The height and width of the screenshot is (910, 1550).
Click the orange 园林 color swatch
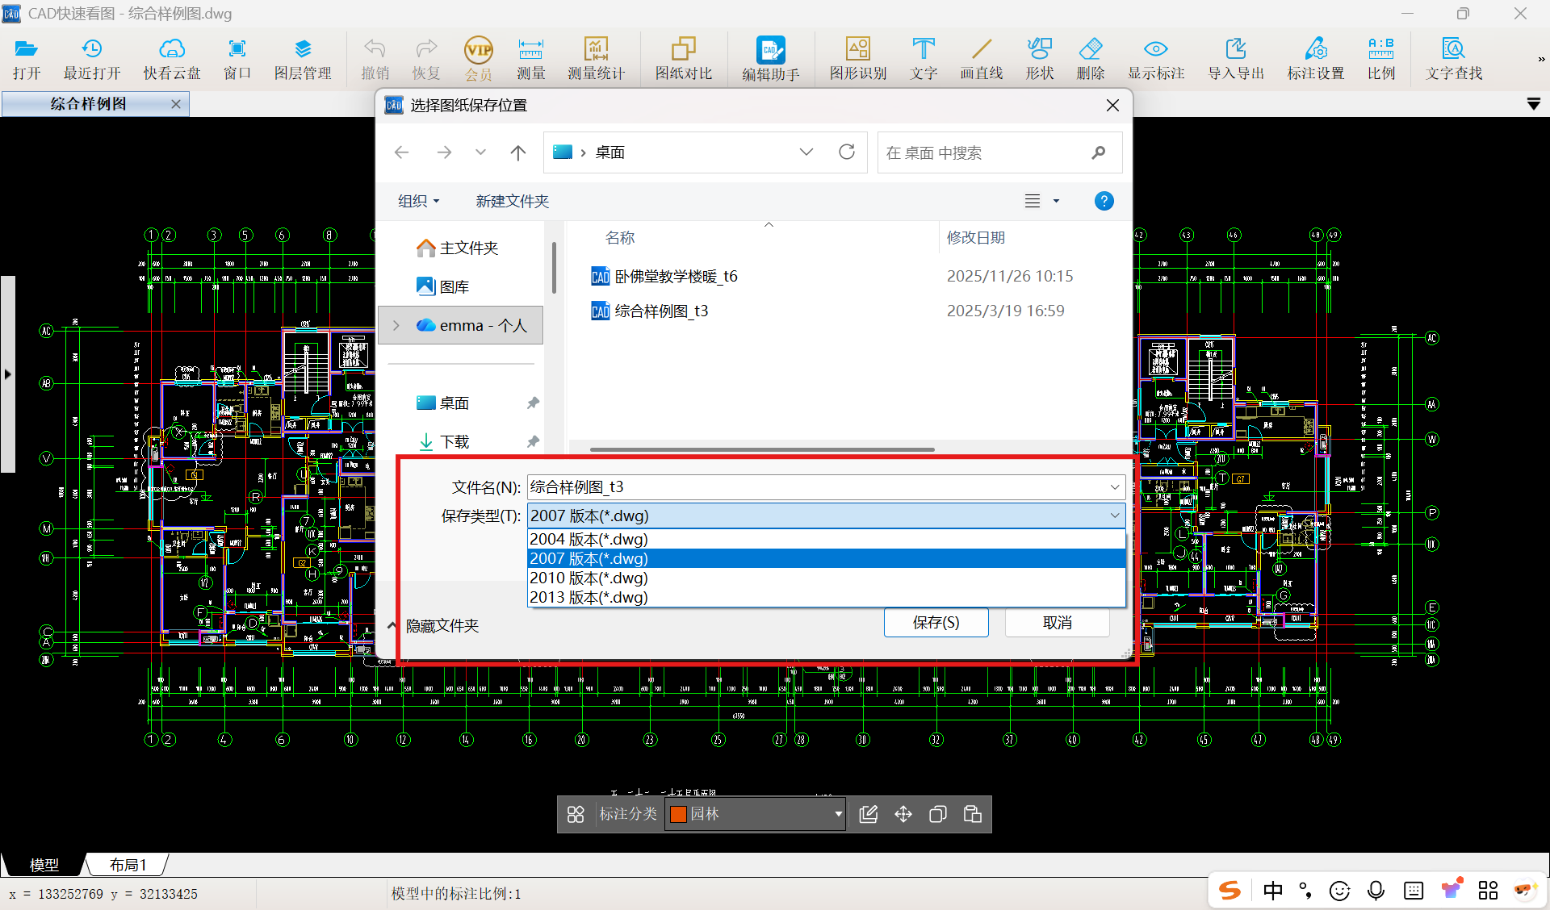[678, 815]
